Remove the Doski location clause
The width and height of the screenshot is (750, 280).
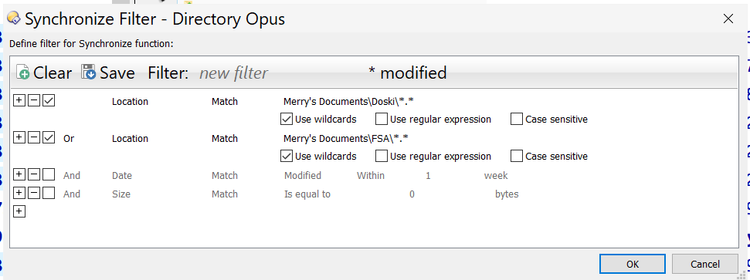33,101
